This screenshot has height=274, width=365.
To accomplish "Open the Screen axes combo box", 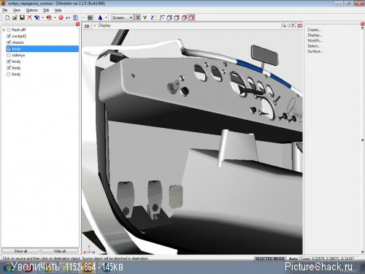I will 123,18.
